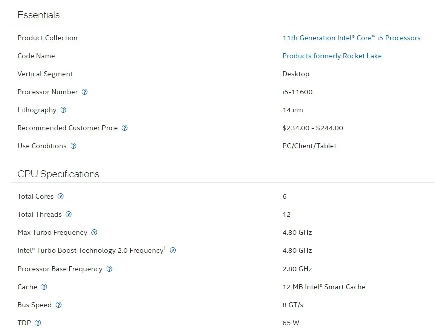The height and width of the screenshot is (334, 435).
Task: Open 11th Generation Intel Core i5 Processors link
Action: point(351,38)
